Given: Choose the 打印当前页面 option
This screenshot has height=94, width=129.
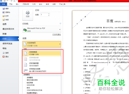Looking at the screenshot, I should [42, 65].
